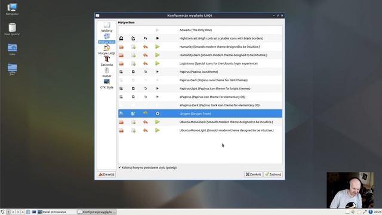Click the taskbar clock
This screenshot has height=215, width=382.
378,212
